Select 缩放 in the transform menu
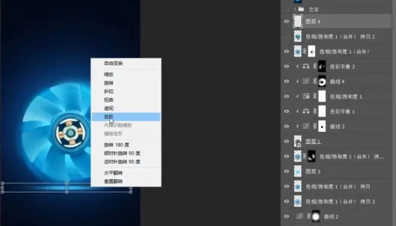The height and width of the screenshot is (226, 396). pos(126,74)
